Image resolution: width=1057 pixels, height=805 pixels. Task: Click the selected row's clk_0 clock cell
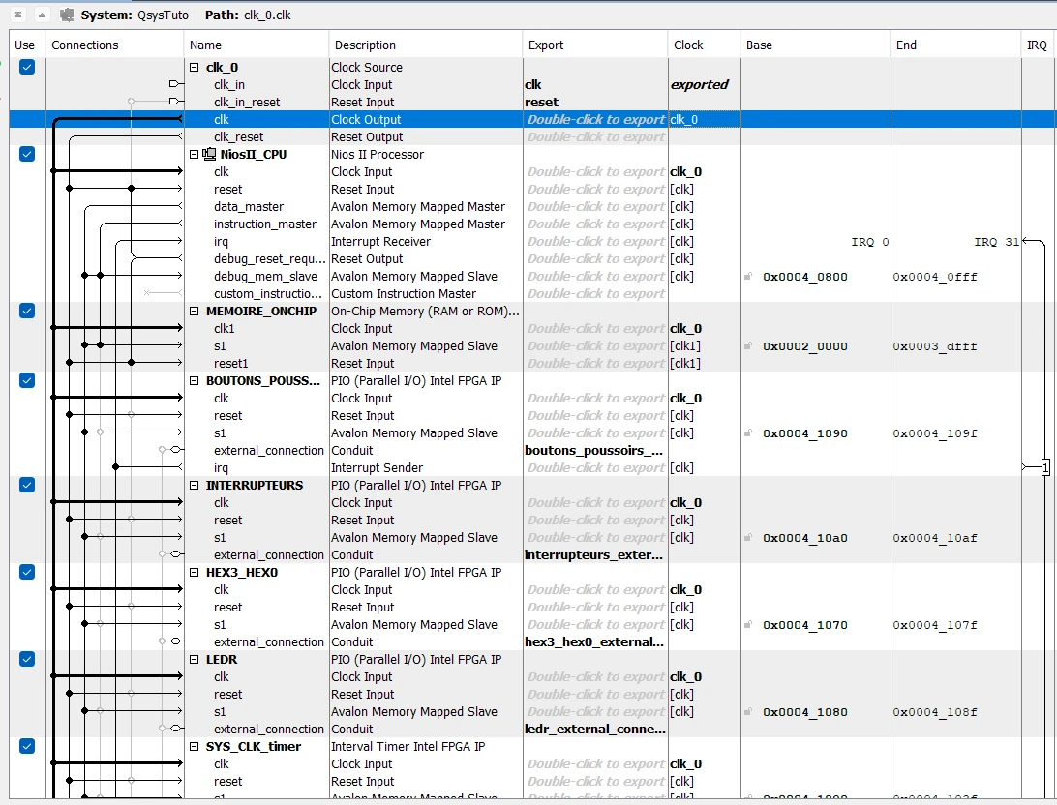(705, 119)
